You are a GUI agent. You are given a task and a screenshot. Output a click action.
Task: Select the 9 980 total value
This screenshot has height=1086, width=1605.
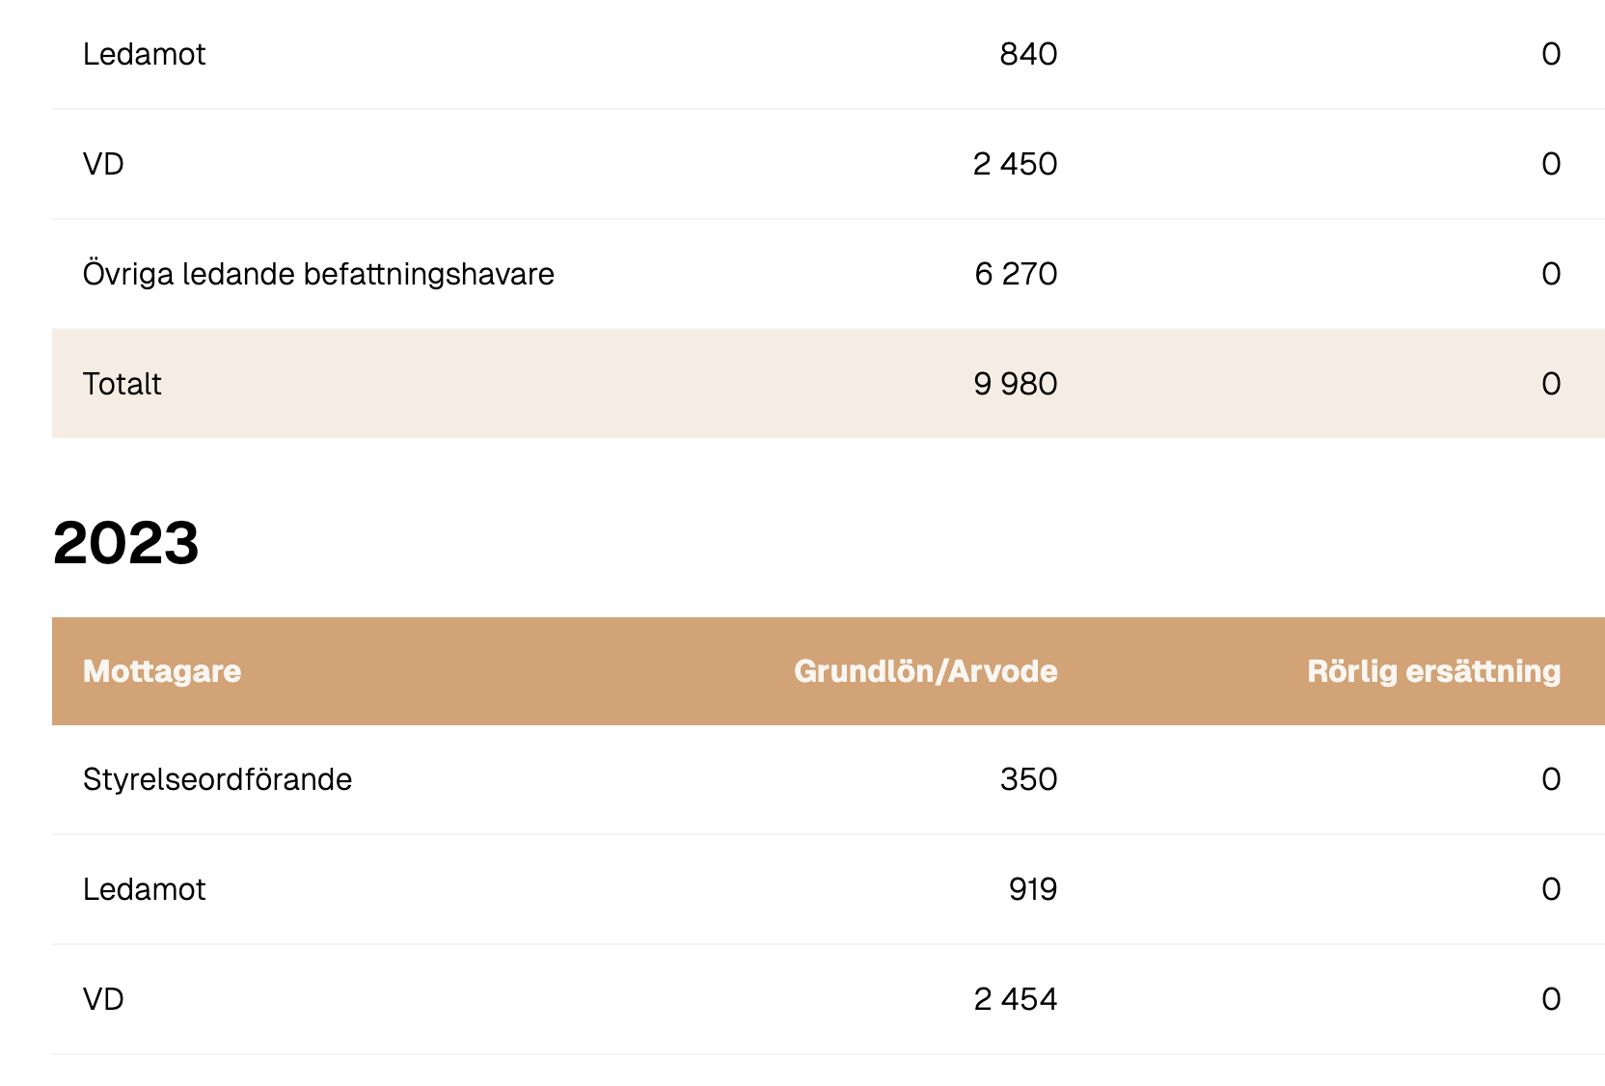(x=1015, y=384)
